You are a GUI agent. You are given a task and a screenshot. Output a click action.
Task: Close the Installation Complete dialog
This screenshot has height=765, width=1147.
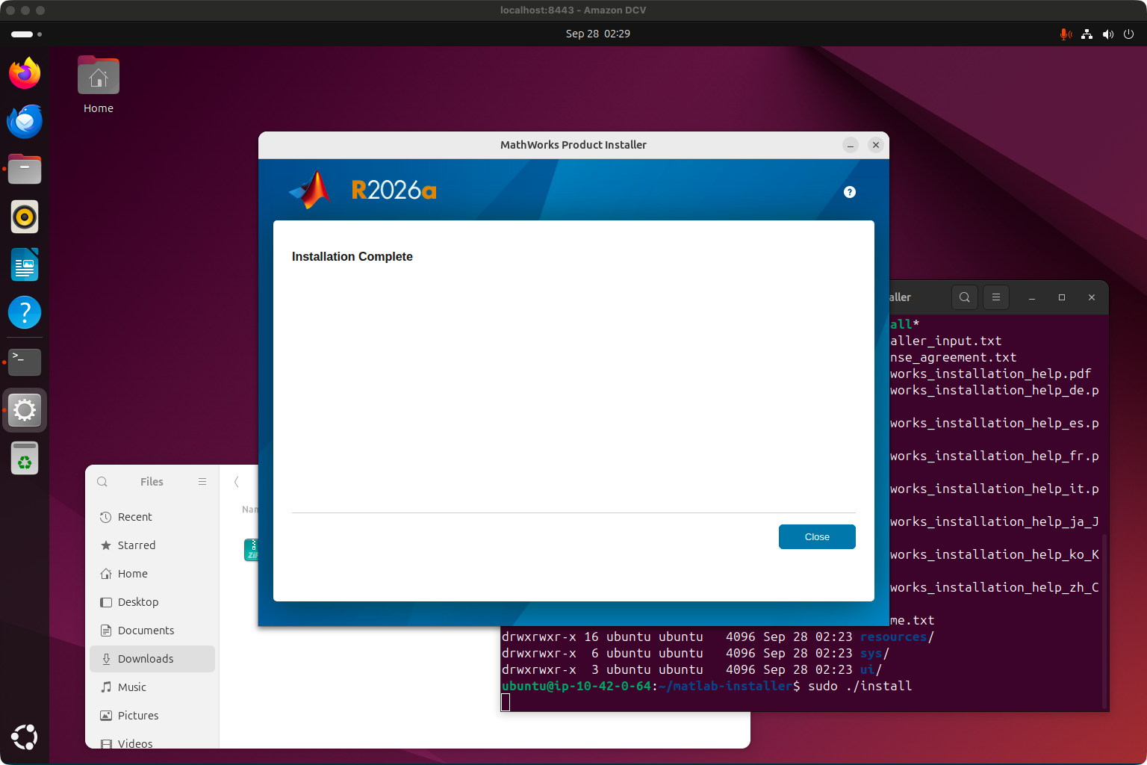817,536
